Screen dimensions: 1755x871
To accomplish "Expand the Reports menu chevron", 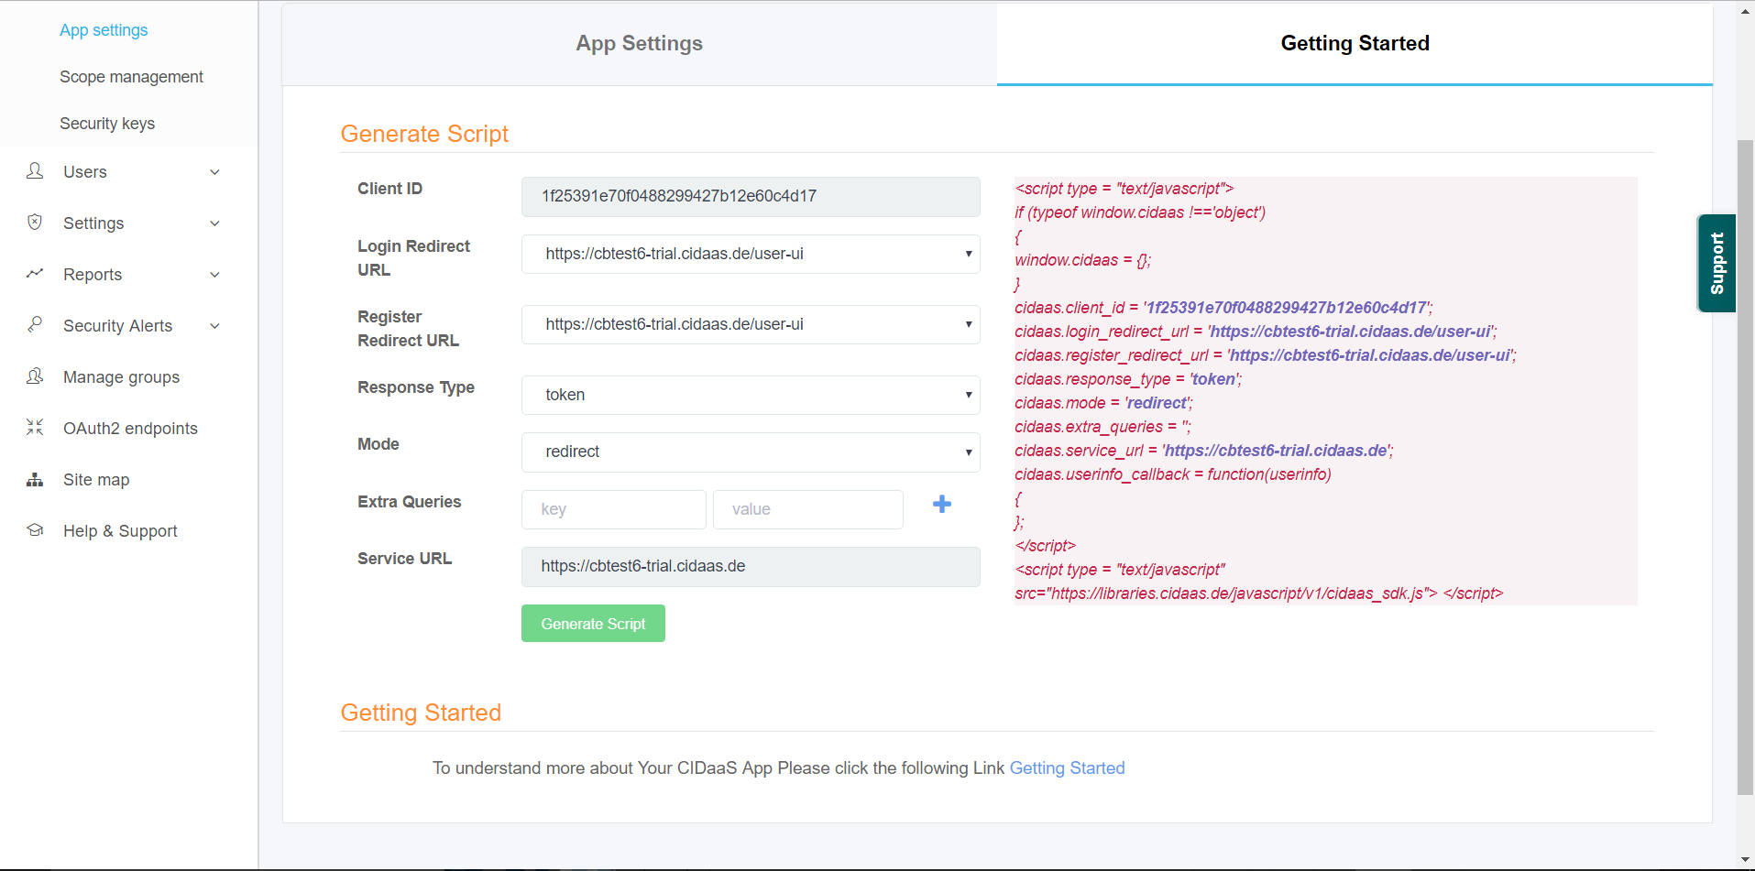I will (x=214, y=275).
